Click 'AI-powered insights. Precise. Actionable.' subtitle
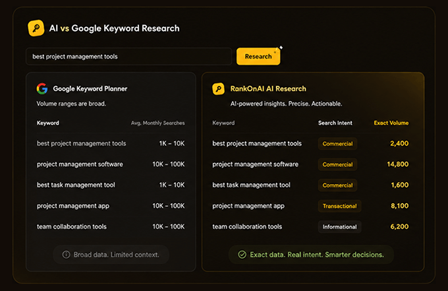The image size is (448, 291). pyautogui.click(x=286, y=104)
